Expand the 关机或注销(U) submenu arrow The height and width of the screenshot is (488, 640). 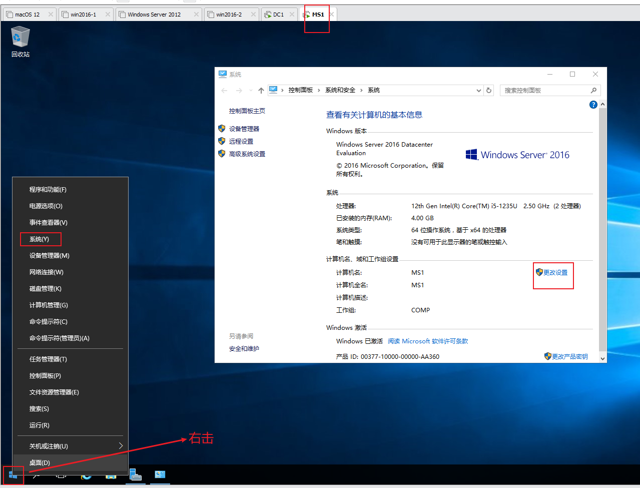(x=121, y=445)
